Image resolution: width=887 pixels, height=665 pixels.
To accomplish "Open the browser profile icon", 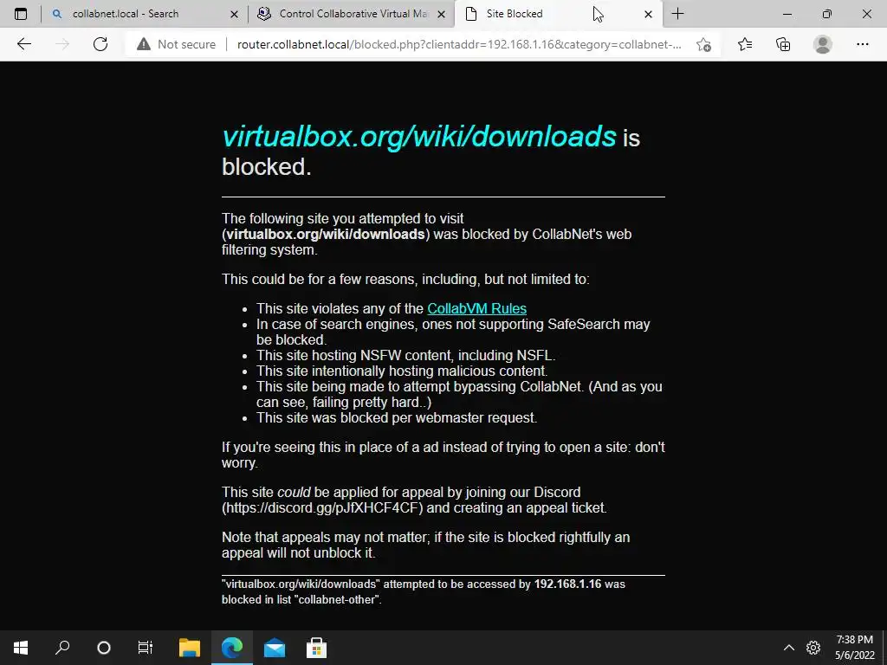I will coord(823,44).
